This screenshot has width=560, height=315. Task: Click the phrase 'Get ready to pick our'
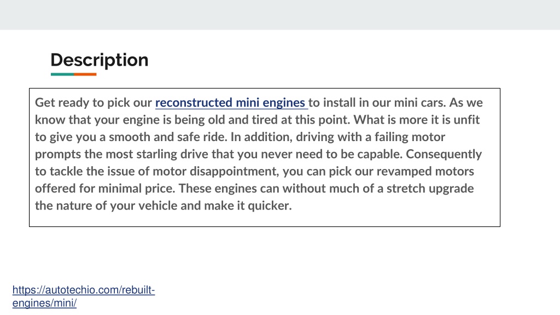[x=94, y=103]
